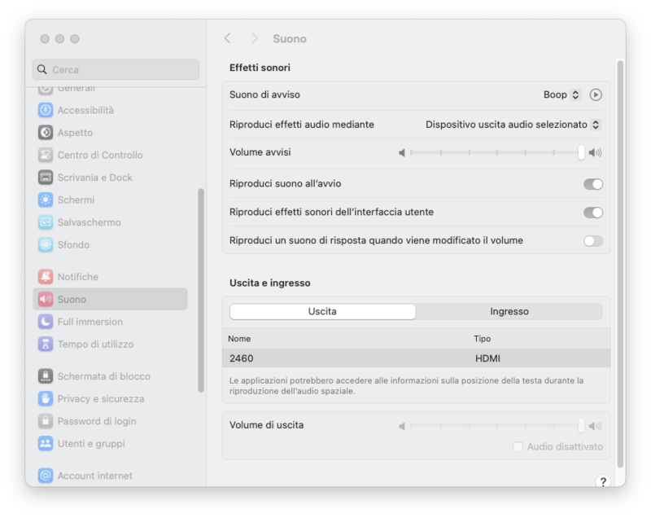Click the search magnifier icon
The image size is (651, 518).
[42, 69]
